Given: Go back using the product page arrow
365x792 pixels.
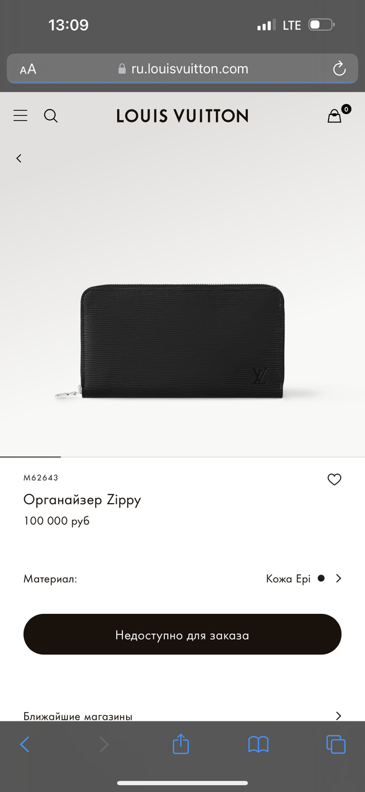Looking at the screenshot, I should pos(19,158).
